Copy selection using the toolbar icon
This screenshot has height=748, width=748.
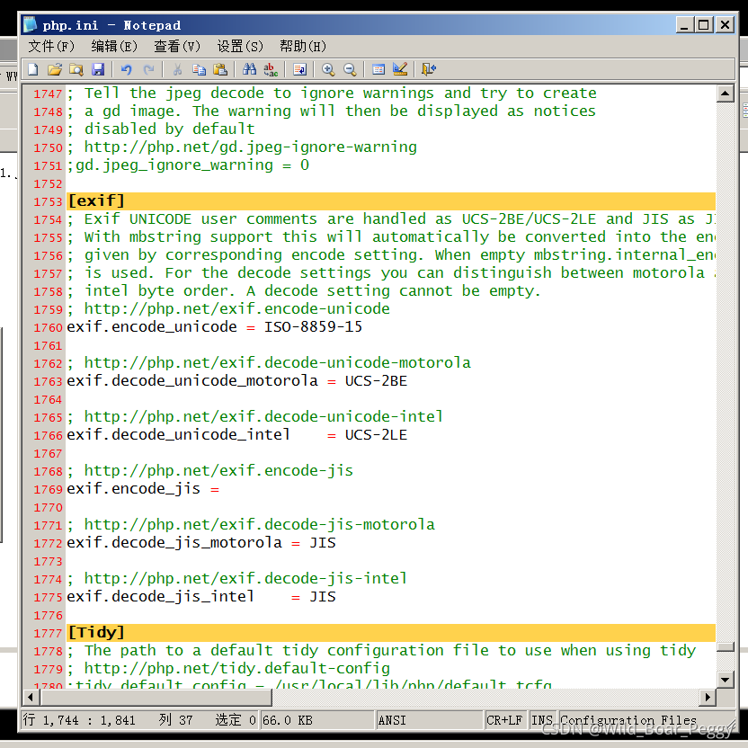[199, 69]
